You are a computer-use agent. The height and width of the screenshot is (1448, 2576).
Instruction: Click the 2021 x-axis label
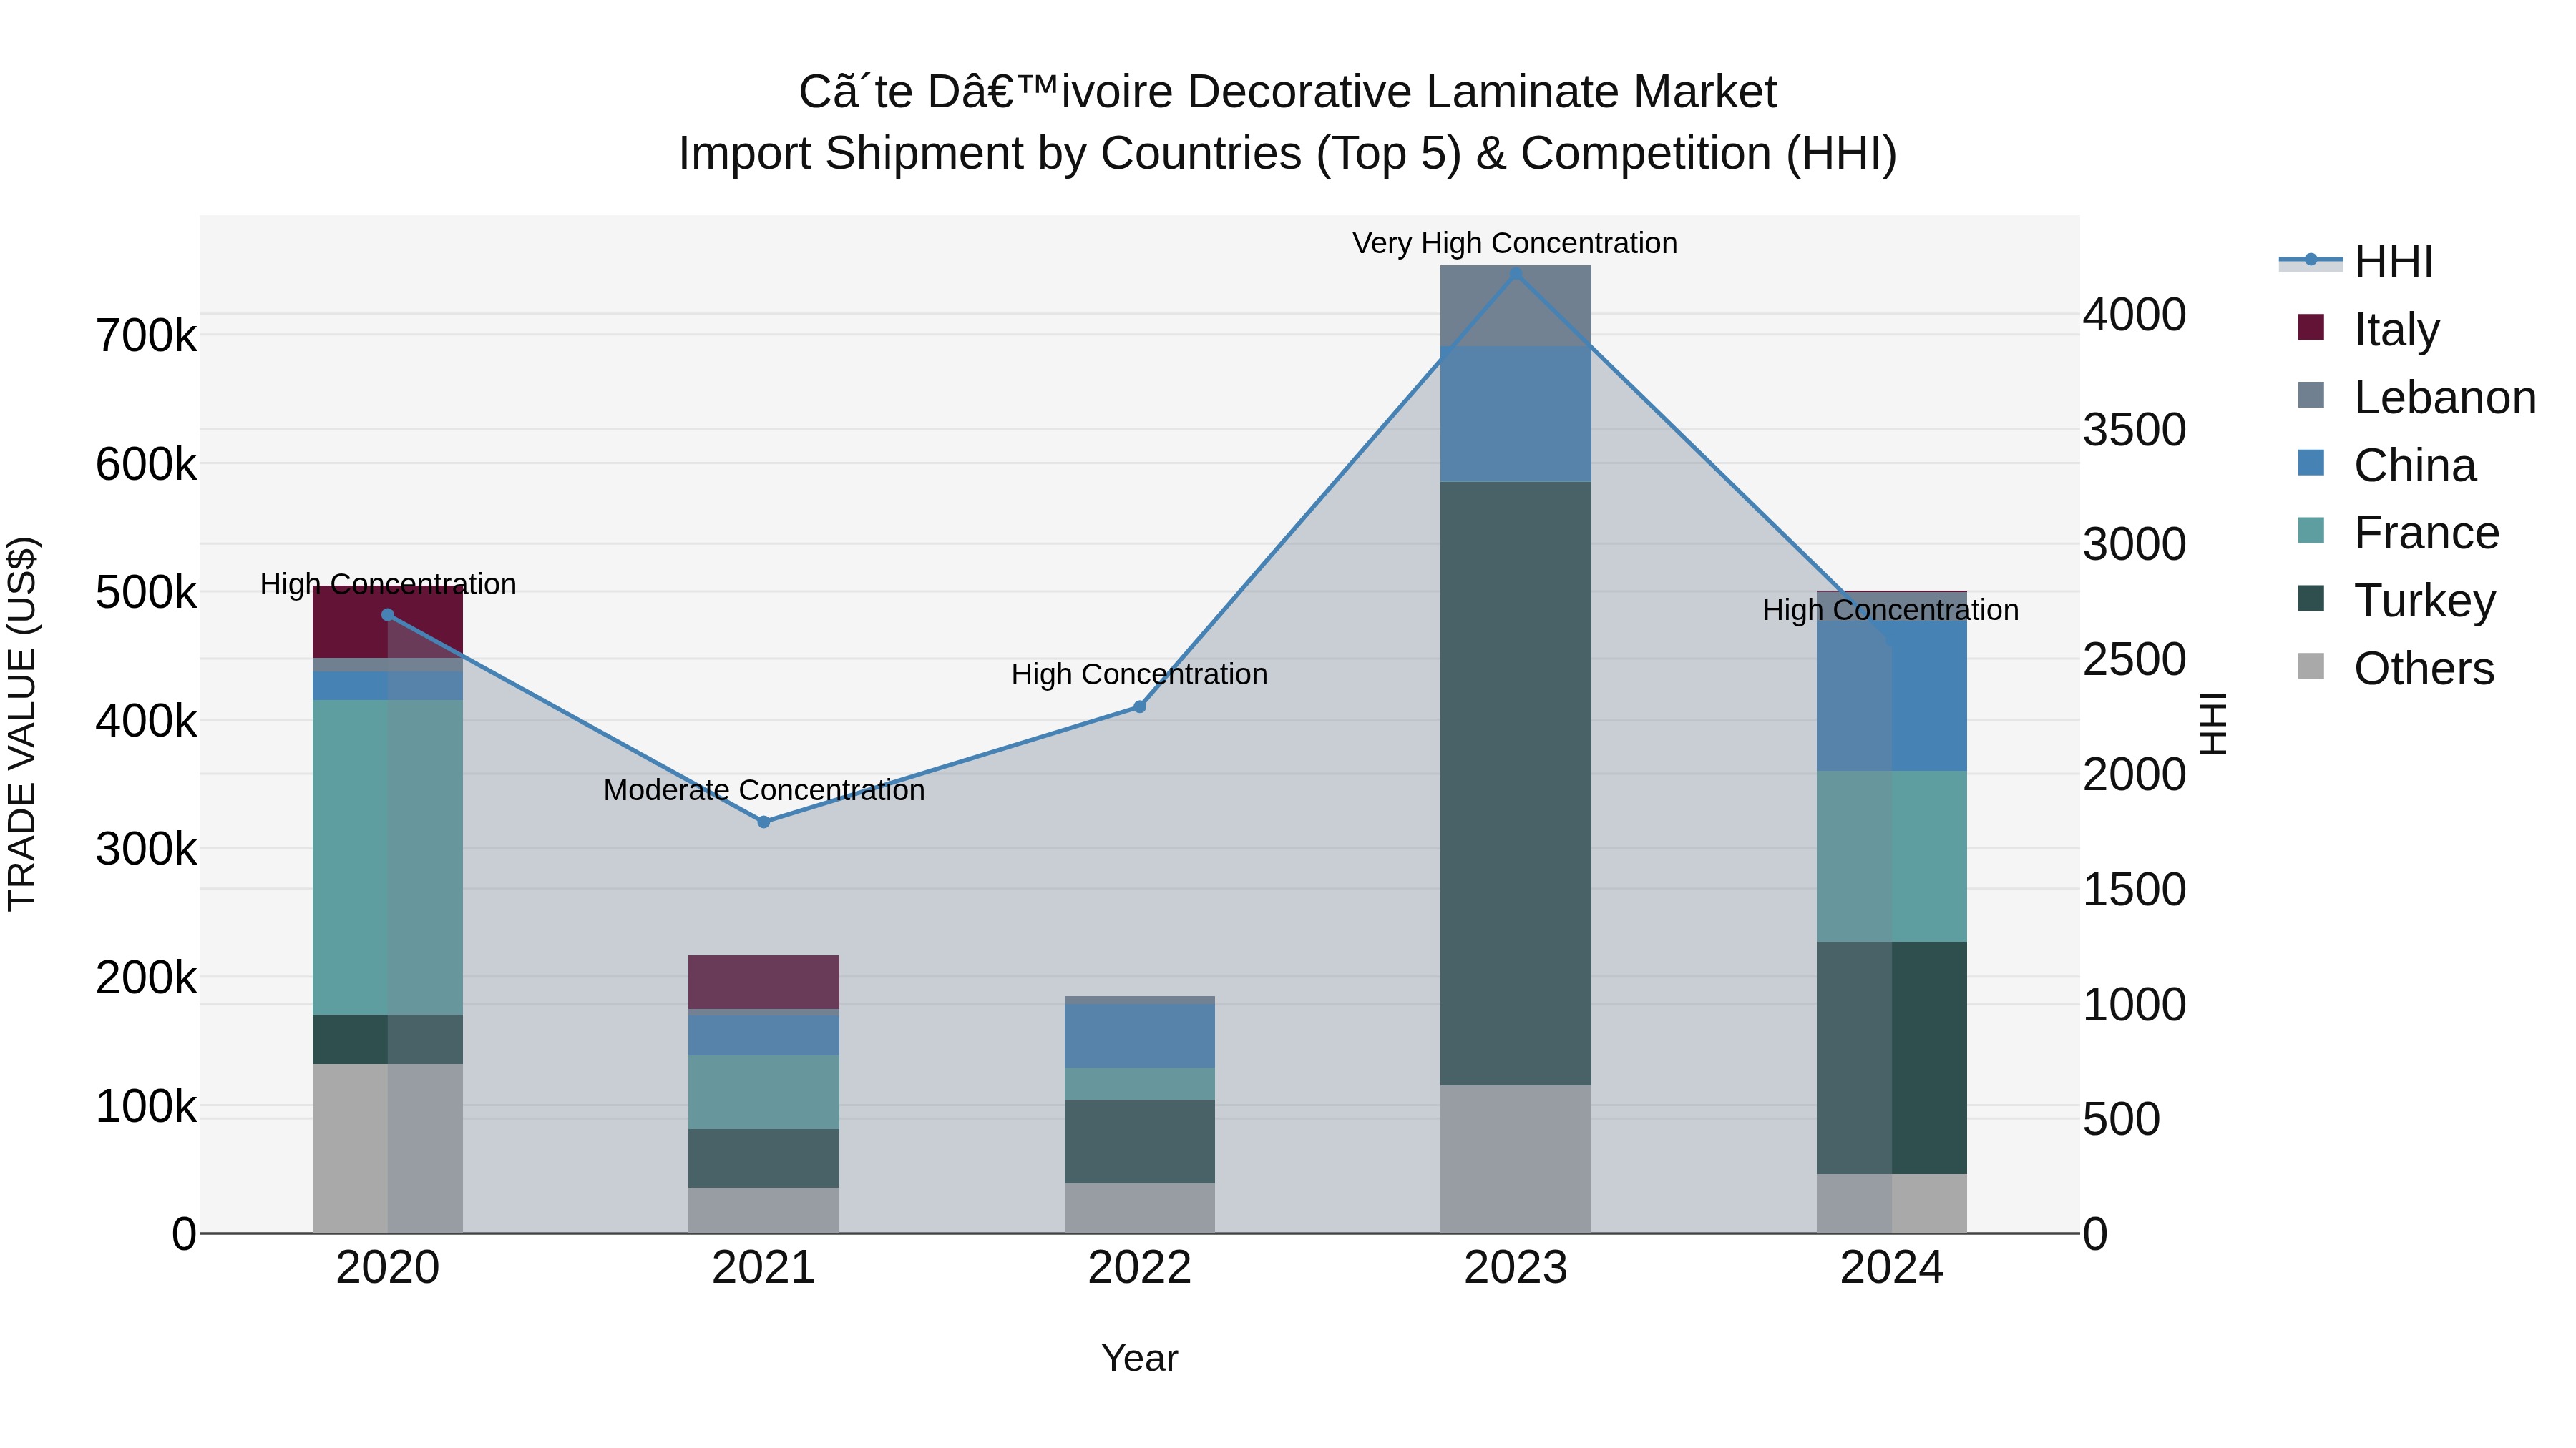(764, 1268)
